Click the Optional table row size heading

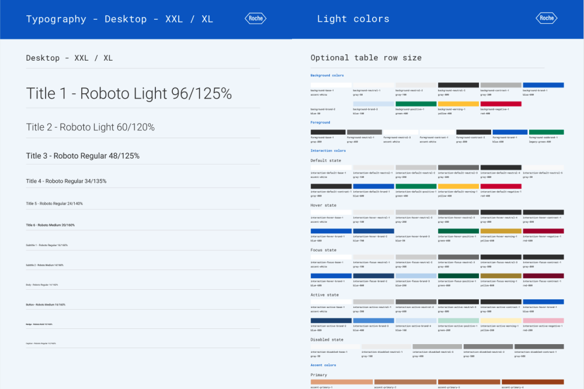pos(366,58)
